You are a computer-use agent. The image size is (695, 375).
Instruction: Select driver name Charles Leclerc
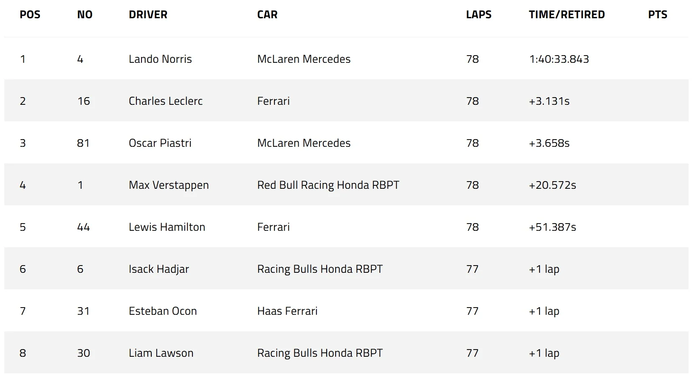(x=165, y=101)
